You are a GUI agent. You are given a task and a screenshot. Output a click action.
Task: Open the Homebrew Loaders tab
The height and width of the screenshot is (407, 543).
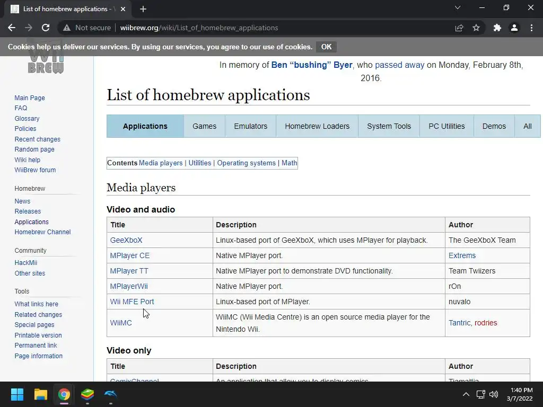(317, 126)
